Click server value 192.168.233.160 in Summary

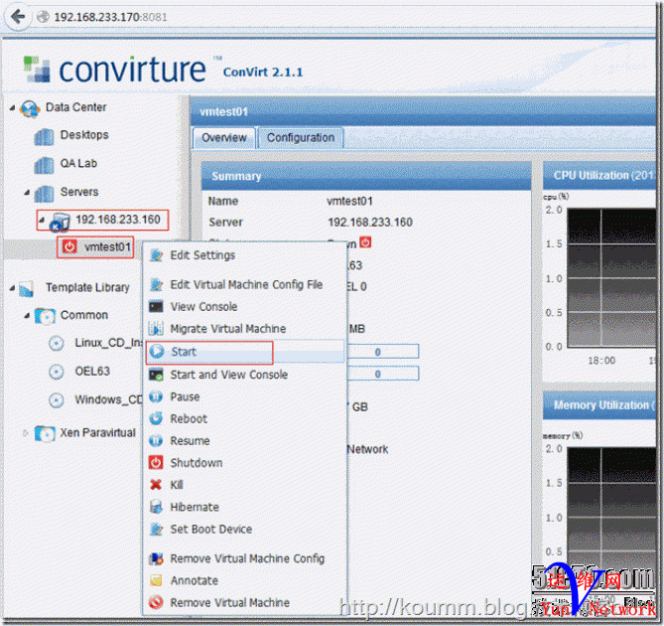coord(370,223)
